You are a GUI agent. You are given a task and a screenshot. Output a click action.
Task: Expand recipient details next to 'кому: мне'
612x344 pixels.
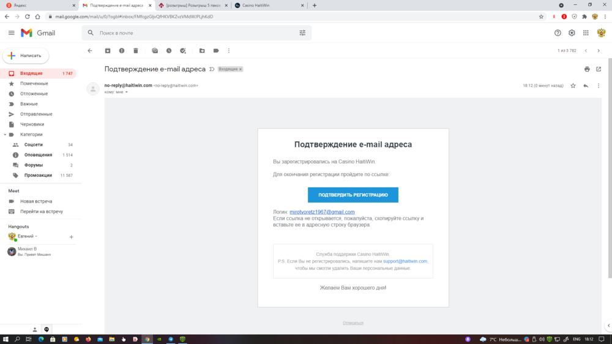pyautogui.click(x=127, y=92)
